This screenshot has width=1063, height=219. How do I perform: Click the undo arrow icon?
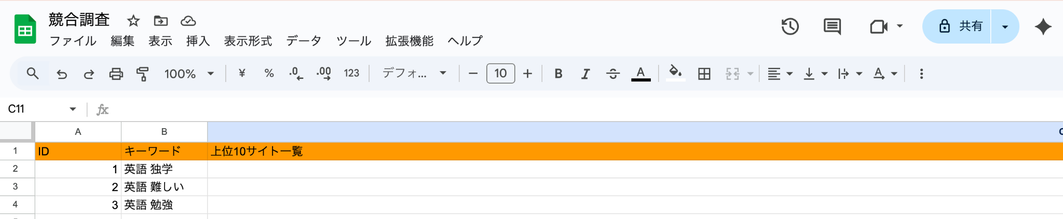tap(62, 74)
